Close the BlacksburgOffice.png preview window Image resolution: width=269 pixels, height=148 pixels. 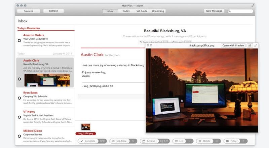click(148, 45)
